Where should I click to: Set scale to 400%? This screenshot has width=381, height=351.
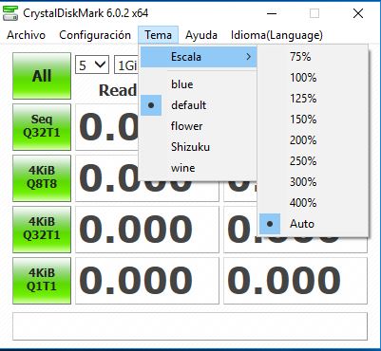coord(313,203)
